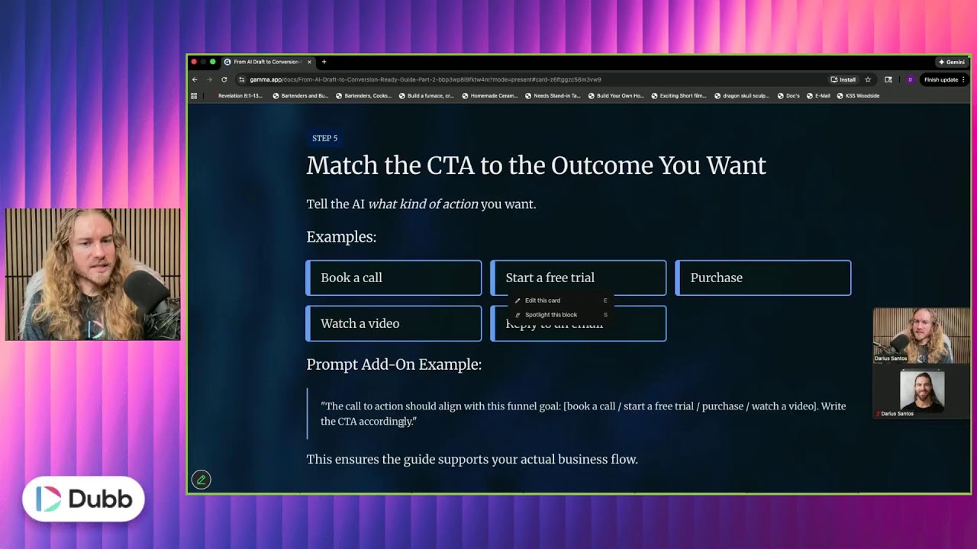Click the Watch a video card

[x=394, y=323]
